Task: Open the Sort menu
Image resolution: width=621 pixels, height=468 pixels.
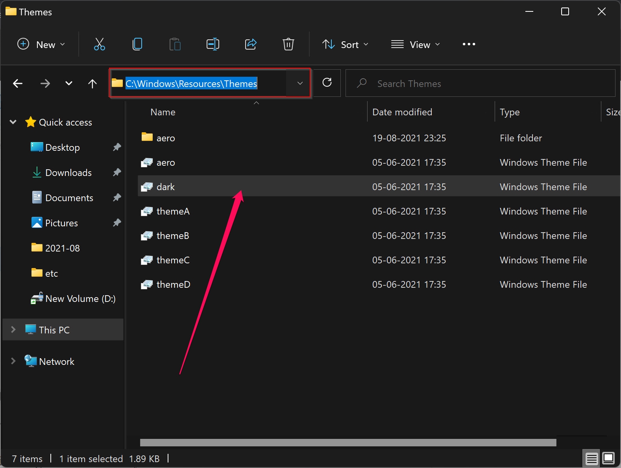Action: click(346, 44)
